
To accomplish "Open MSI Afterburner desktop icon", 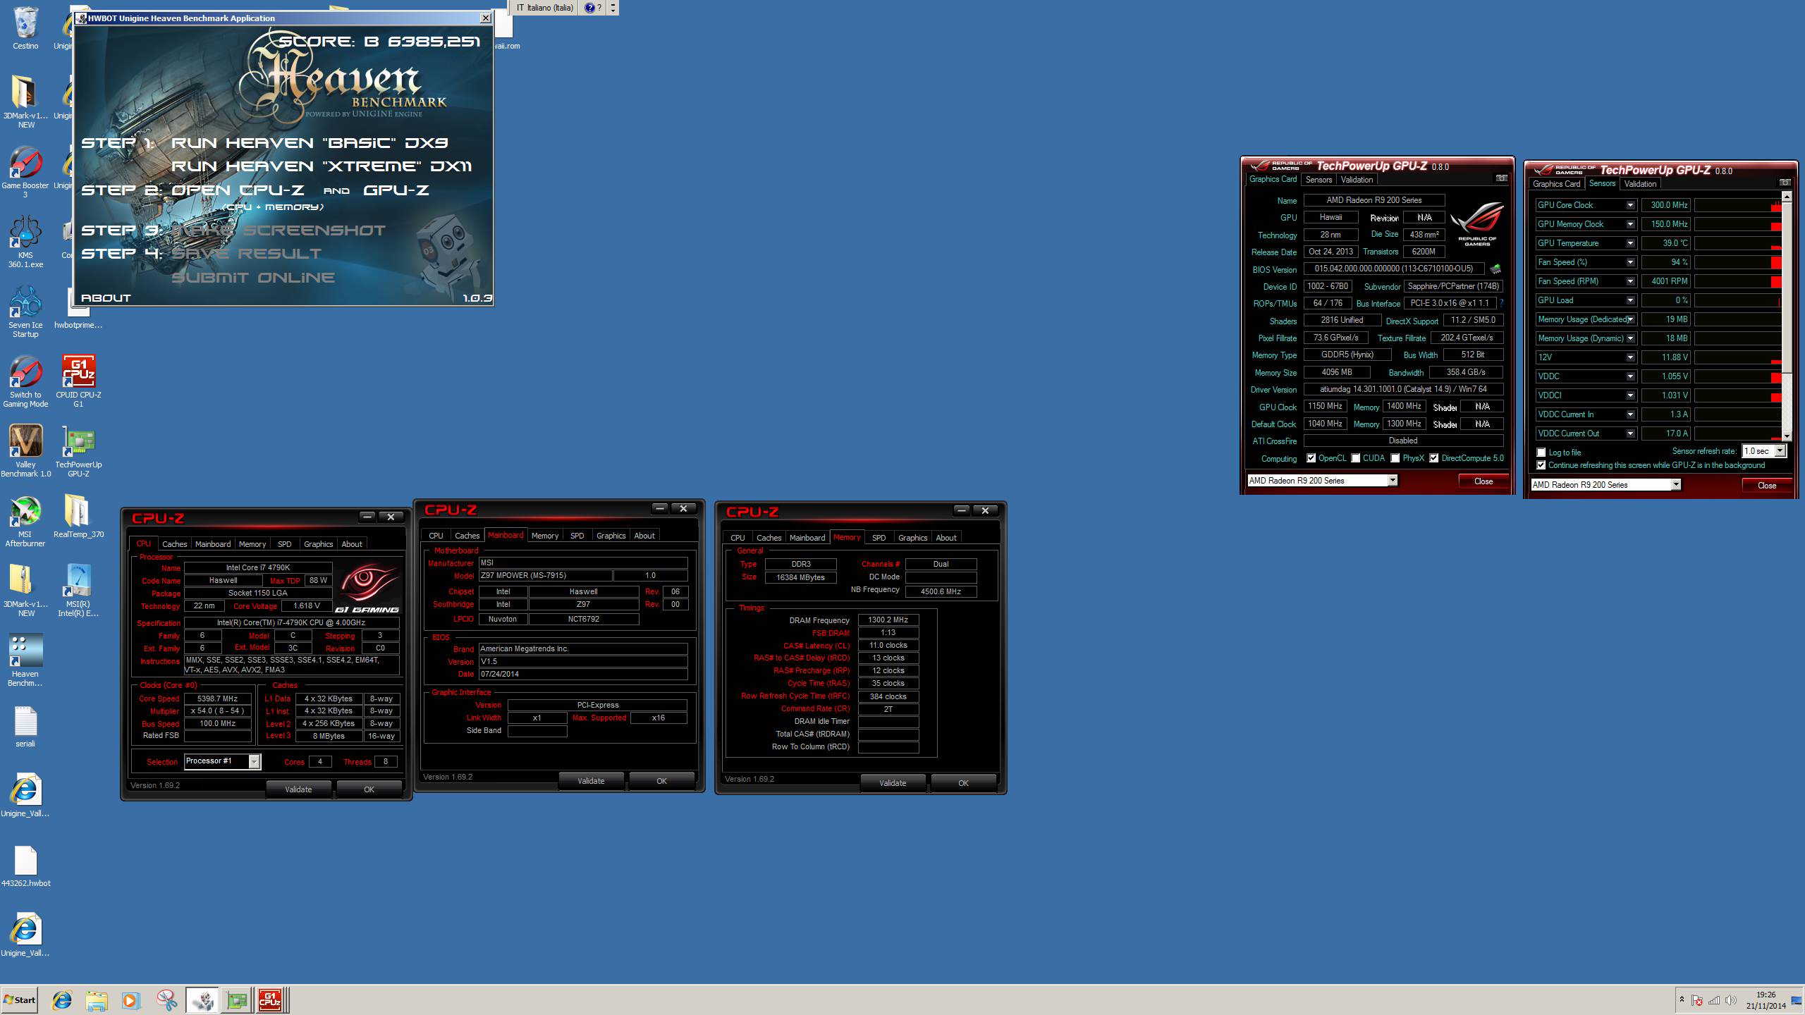I will pyautogui.click(x=25, y=521).
